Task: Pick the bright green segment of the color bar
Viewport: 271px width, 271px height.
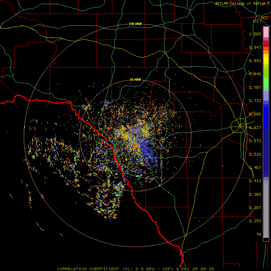Action: [x=266, y=82]
